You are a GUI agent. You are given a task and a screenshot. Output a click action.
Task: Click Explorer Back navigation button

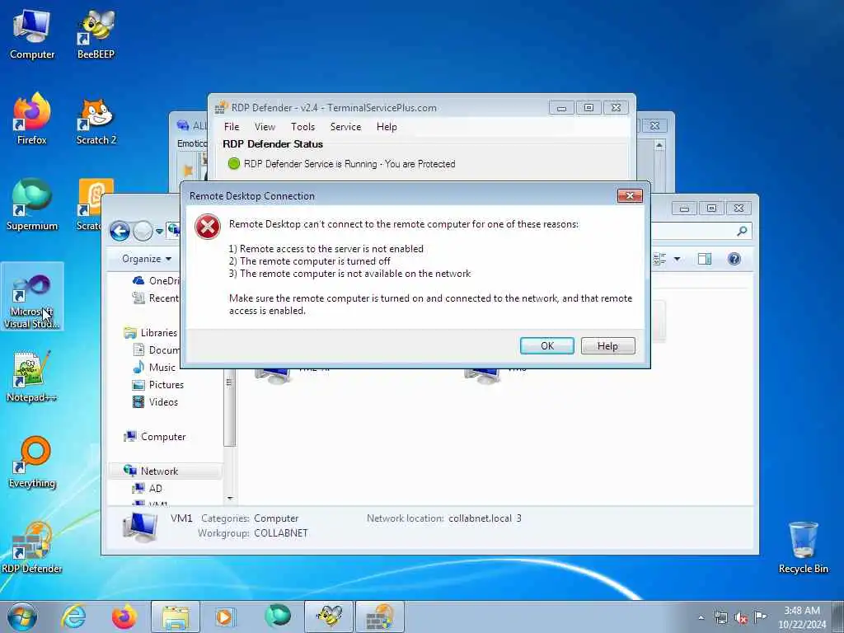point(120,232)
